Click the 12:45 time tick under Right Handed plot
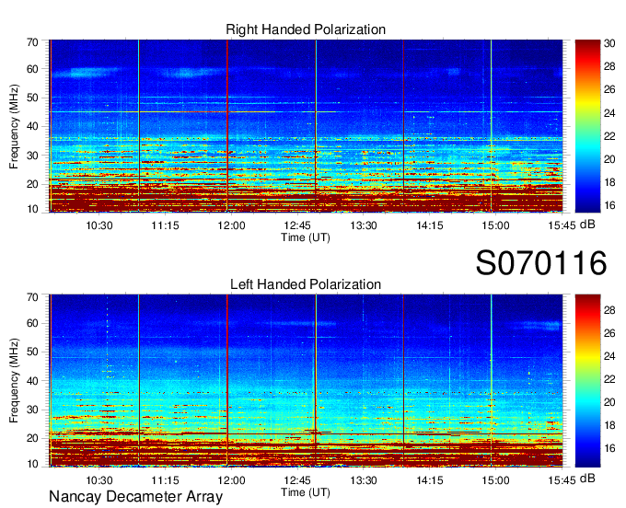The width and height of the screenshot is (626, 508). tap(297, 225)
